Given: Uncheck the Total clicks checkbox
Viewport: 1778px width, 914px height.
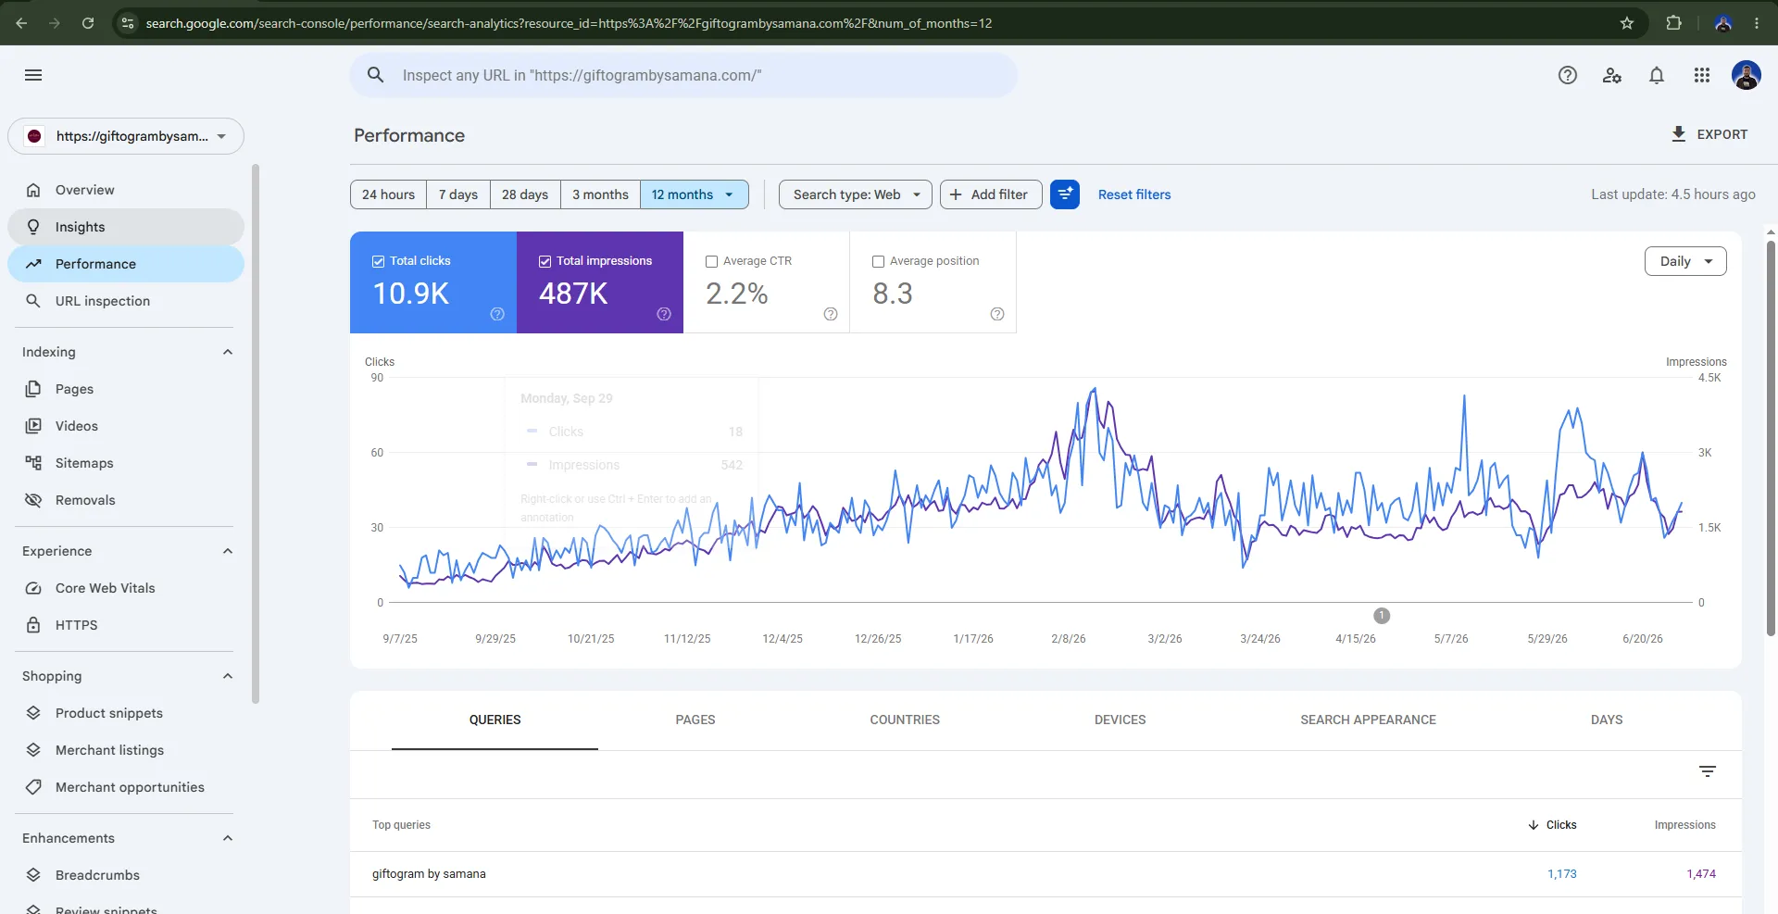Looking at the screenshot, I should pos(378,261).
